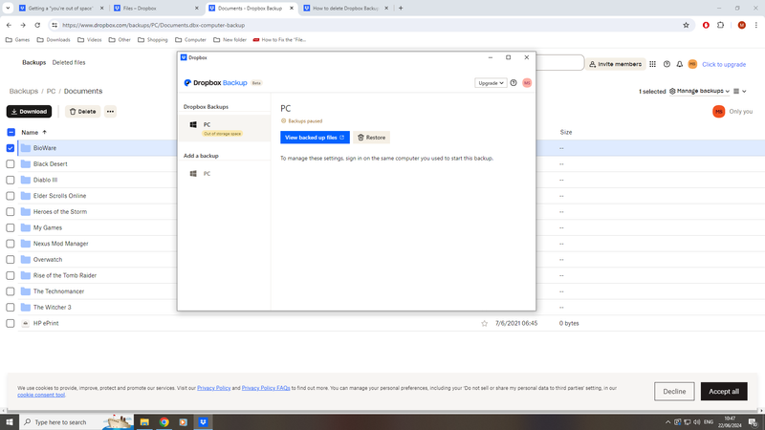Select PC under Dropbox Backups sidebar
Viewport: 765px width, 430px height.
pos(225,128)
